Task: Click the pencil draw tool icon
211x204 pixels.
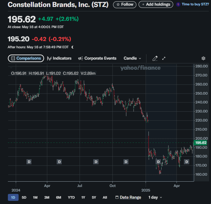Action: [155, 58]
